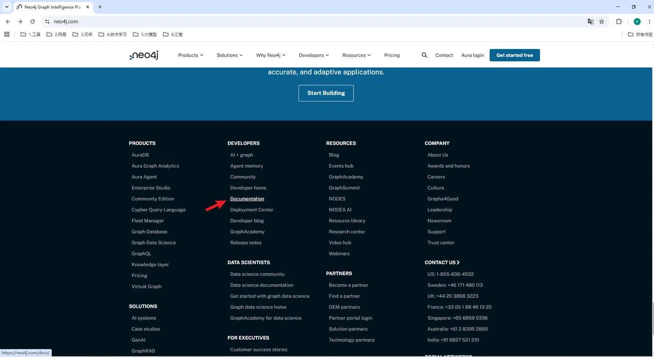Image resolution: width=654 pixels, height=357 pixels.
Task: Click the translate page icon
Action: [590, 21]
